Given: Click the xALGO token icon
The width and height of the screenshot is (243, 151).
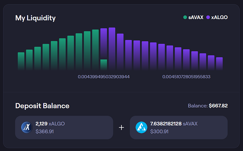Looking at the screenshot, I should [27, 127].
